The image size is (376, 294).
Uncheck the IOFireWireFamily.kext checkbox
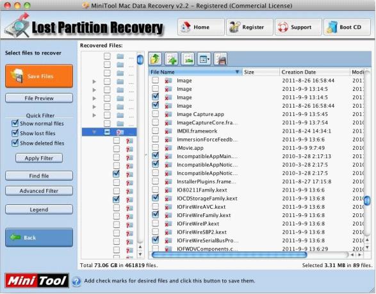[156, 215]
